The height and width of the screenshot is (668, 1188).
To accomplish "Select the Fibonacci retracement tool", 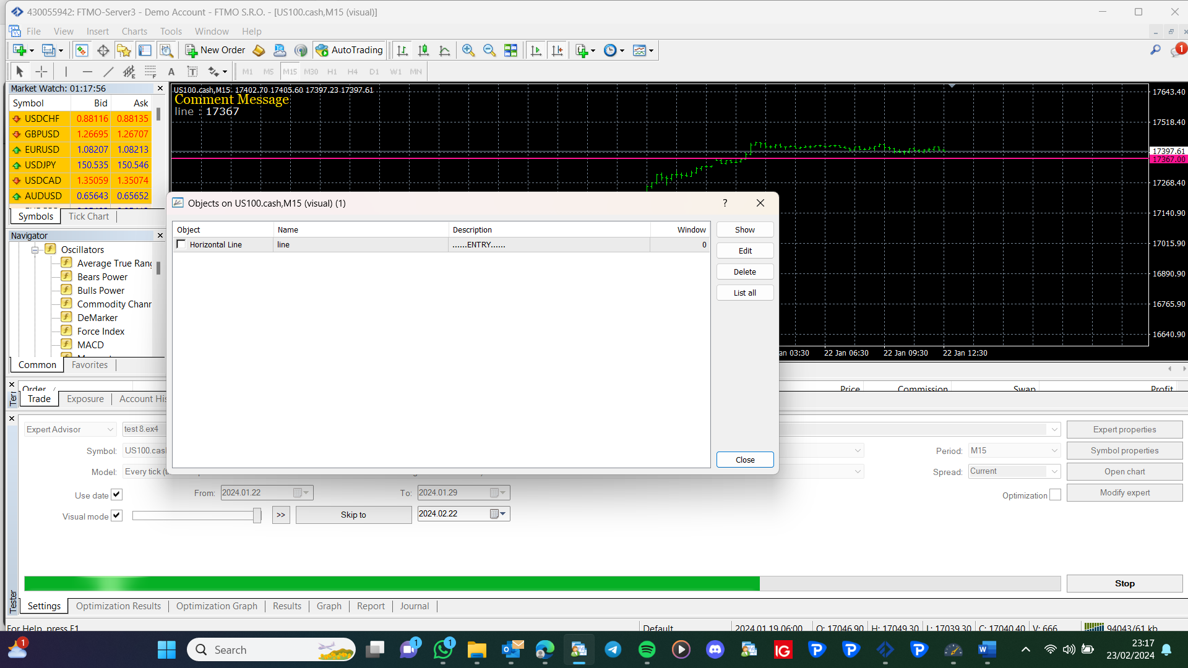I will click(x=150, y=72).
